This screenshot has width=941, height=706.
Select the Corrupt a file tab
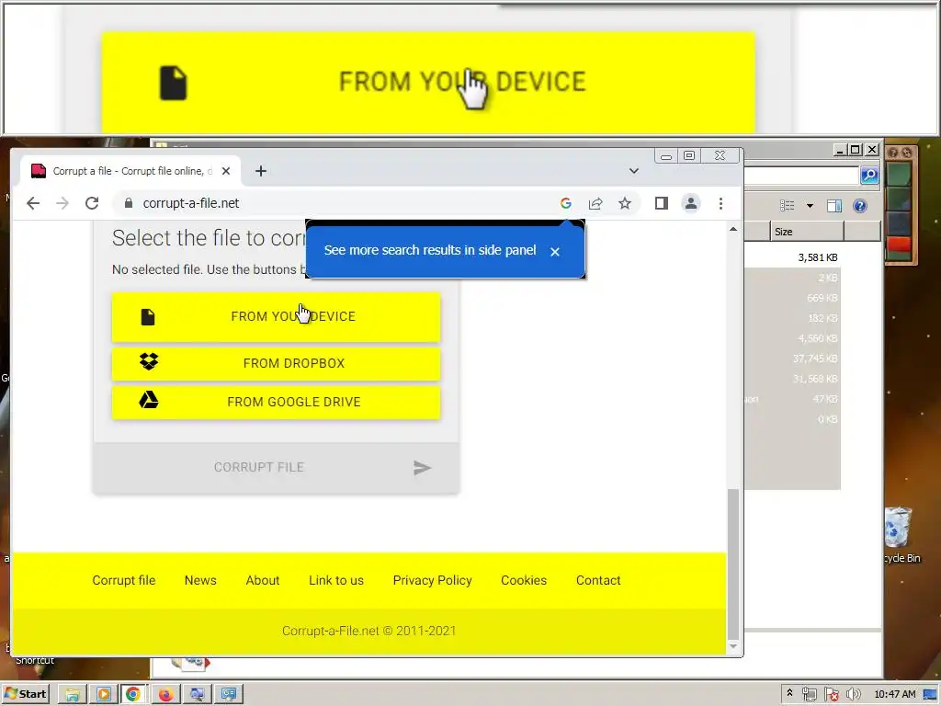(x=130, y=171)
